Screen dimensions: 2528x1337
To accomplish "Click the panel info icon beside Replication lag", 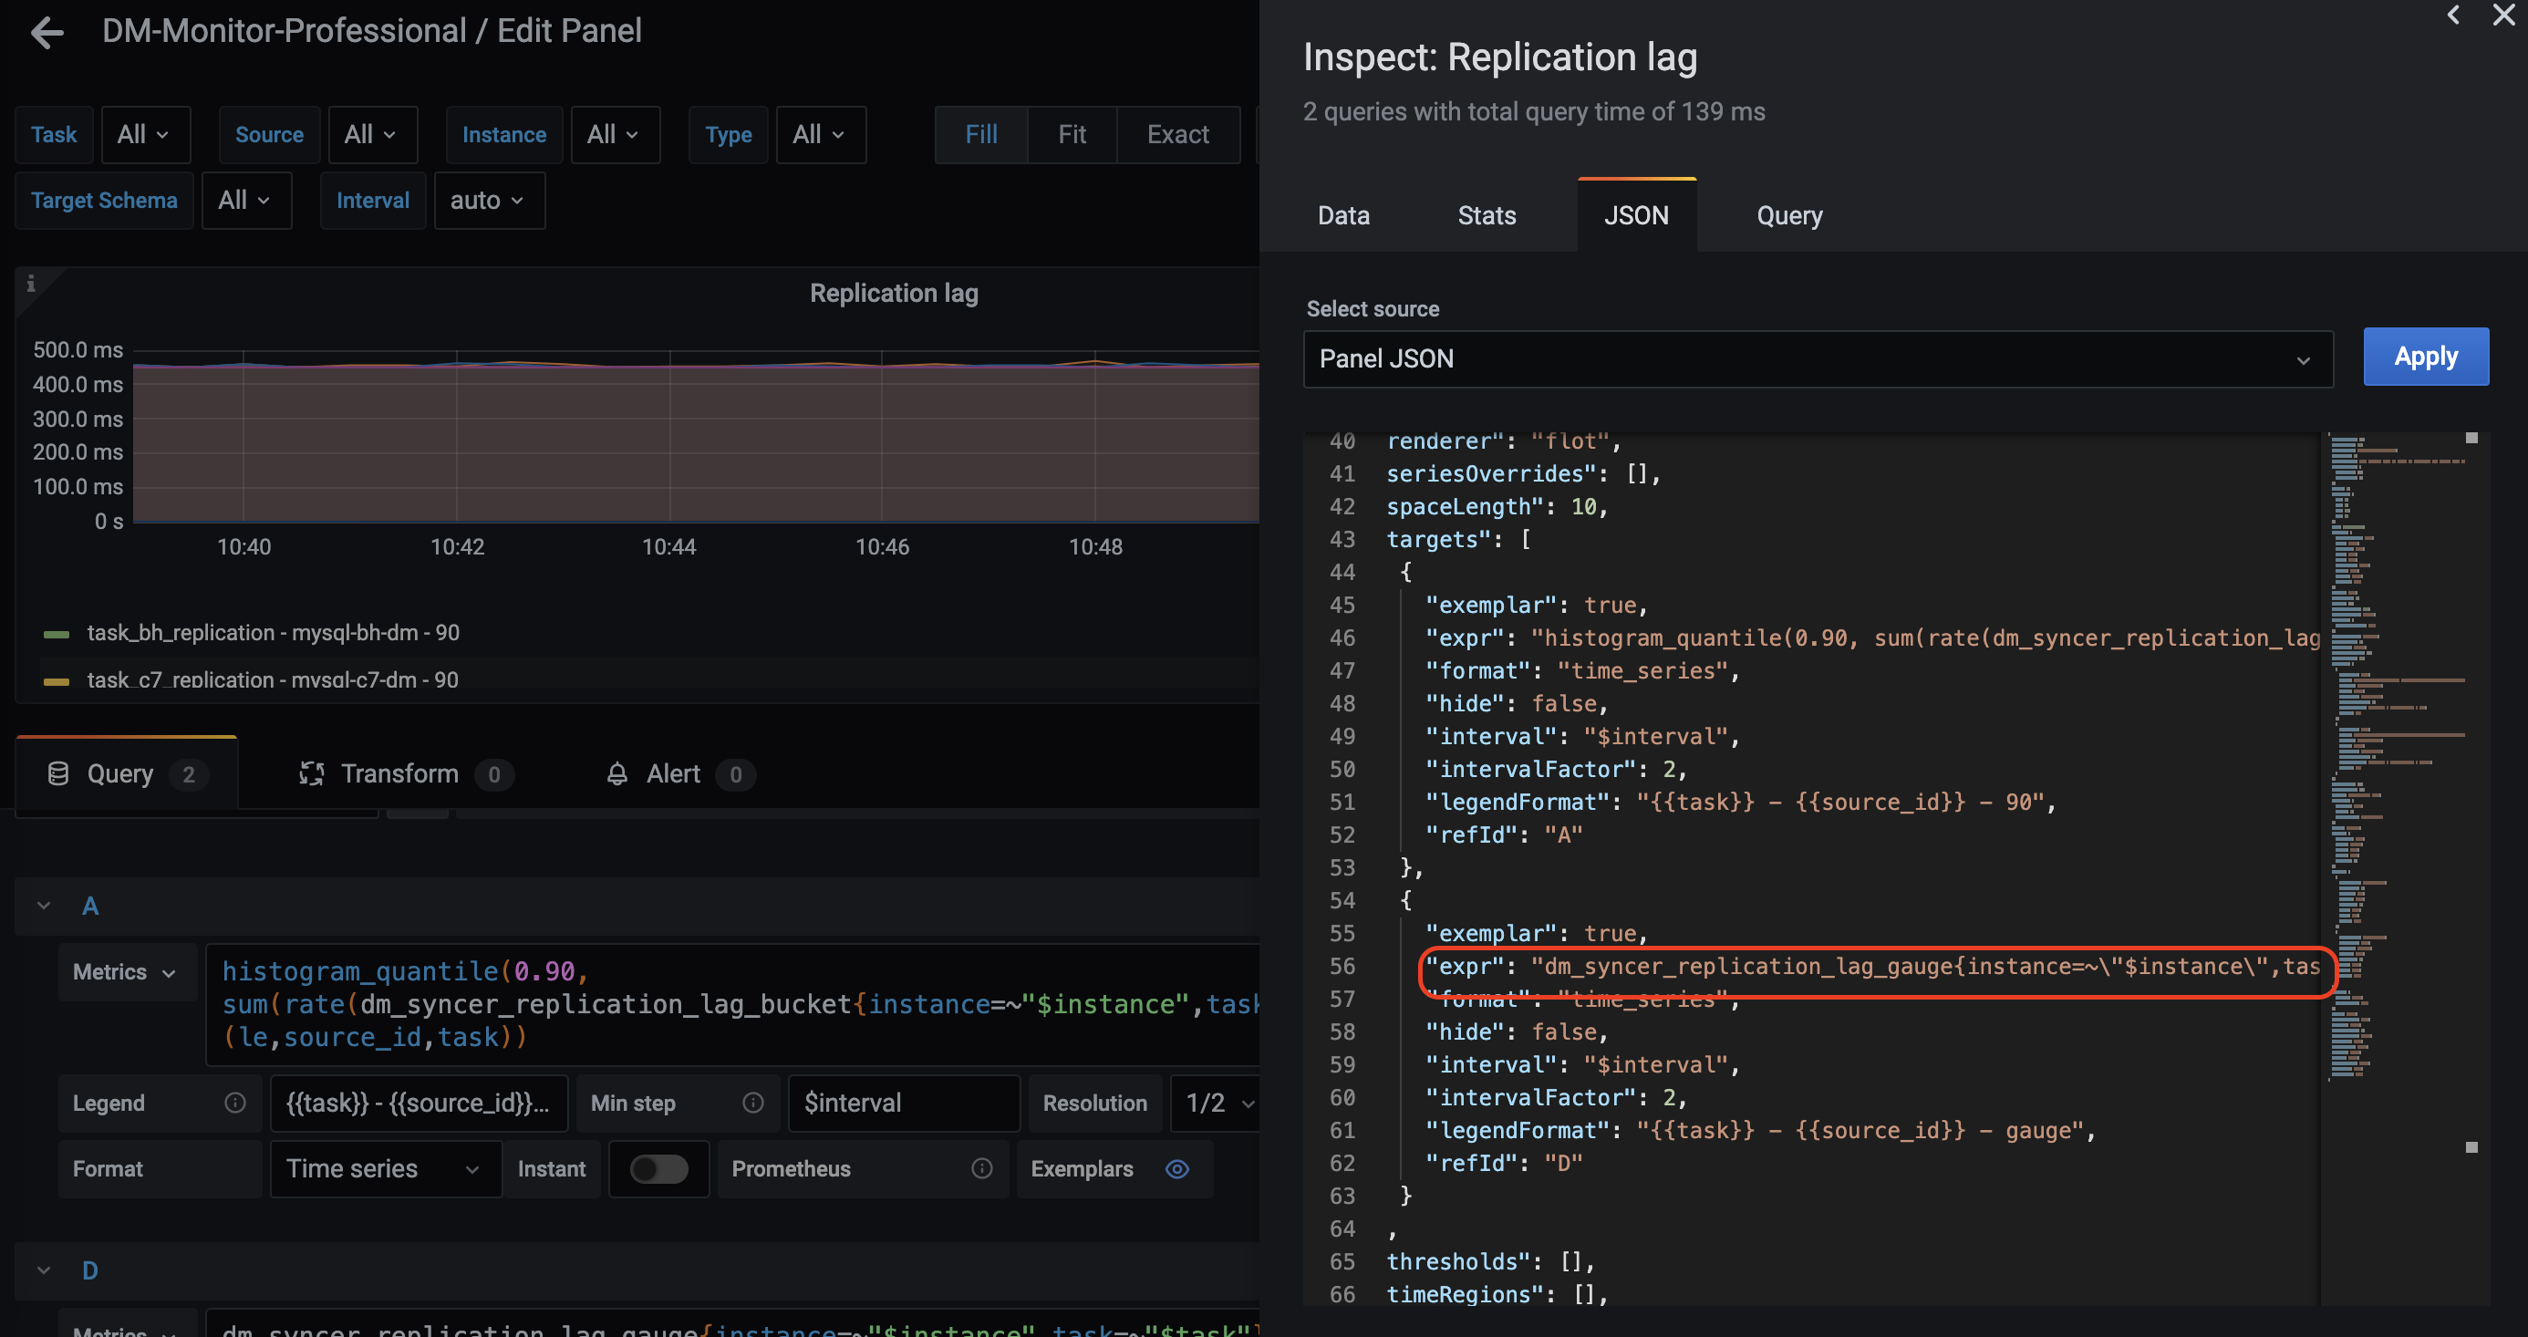I will 30,284.
